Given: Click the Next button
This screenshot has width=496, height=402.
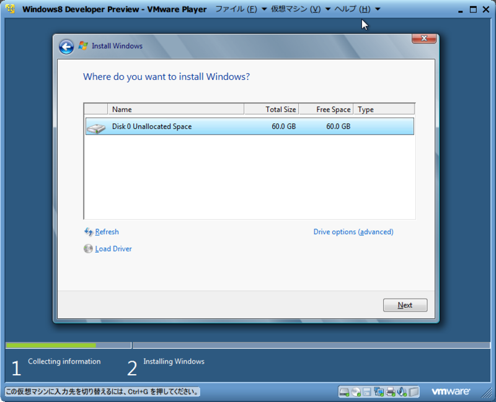Looking at the screenshot, I should [405, 305].
